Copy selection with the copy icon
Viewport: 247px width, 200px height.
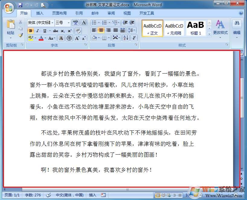[21, 28]
